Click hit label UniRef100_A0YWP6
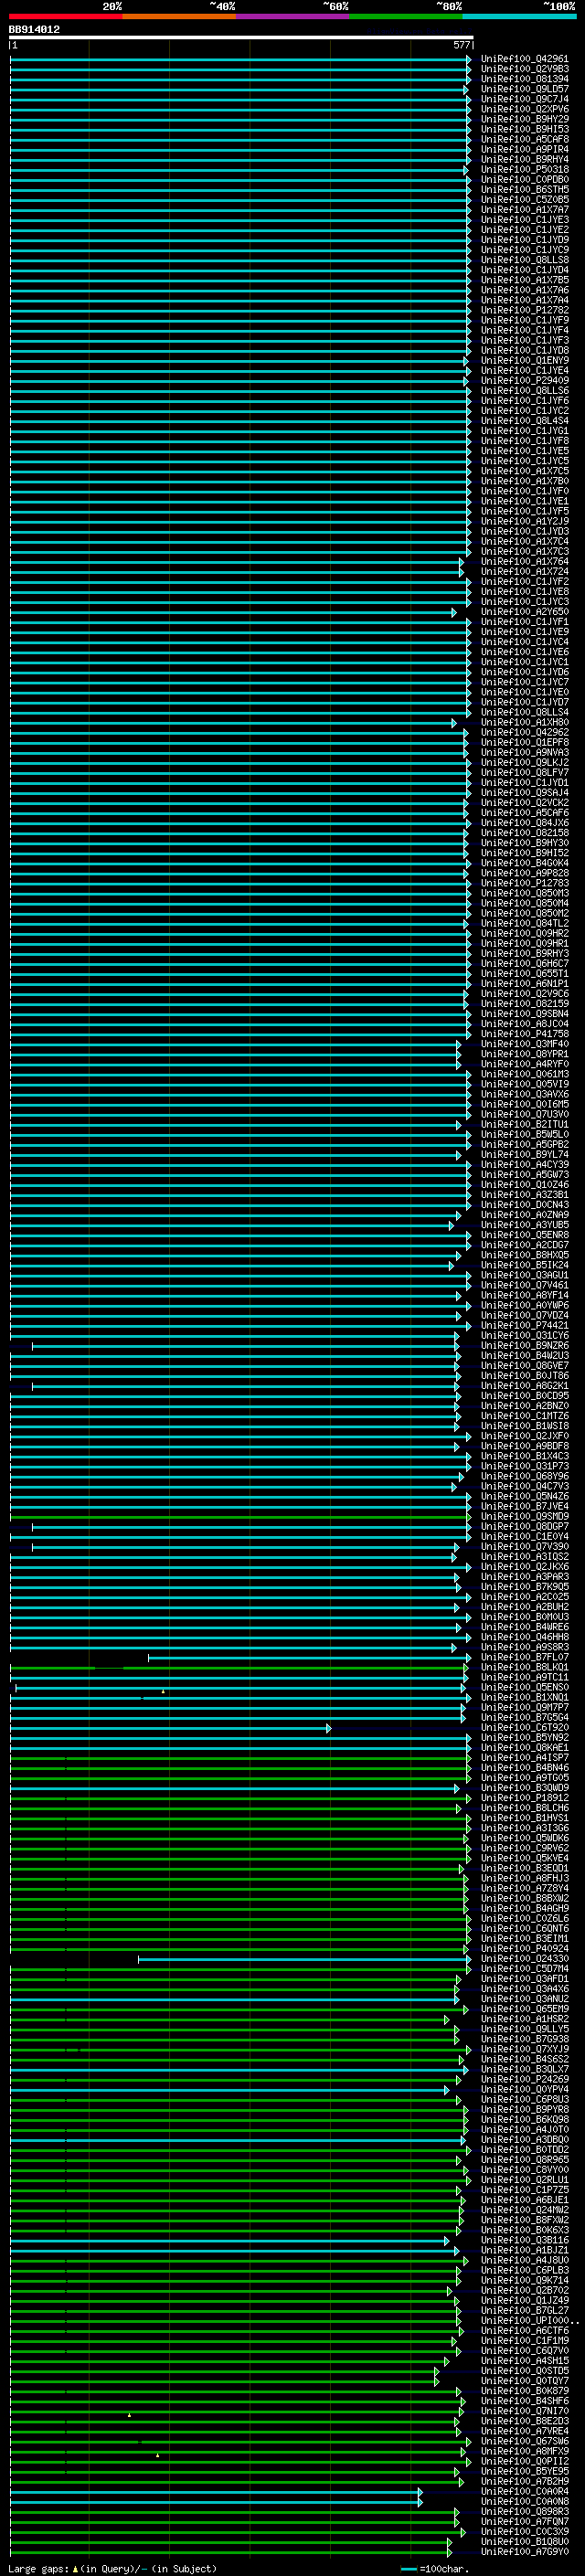 coord(524,1305)
